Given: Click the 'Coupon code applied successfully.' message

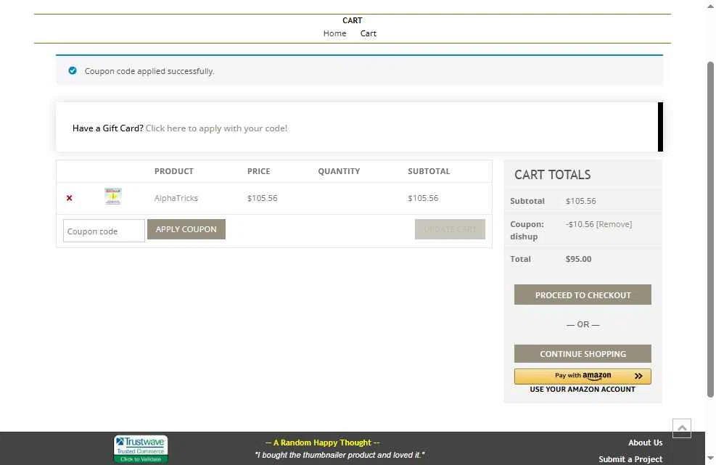Looking at the screenshot, I should coord(149,71).
